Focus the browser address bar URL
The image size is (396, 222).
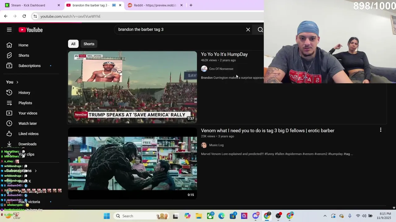70,16
